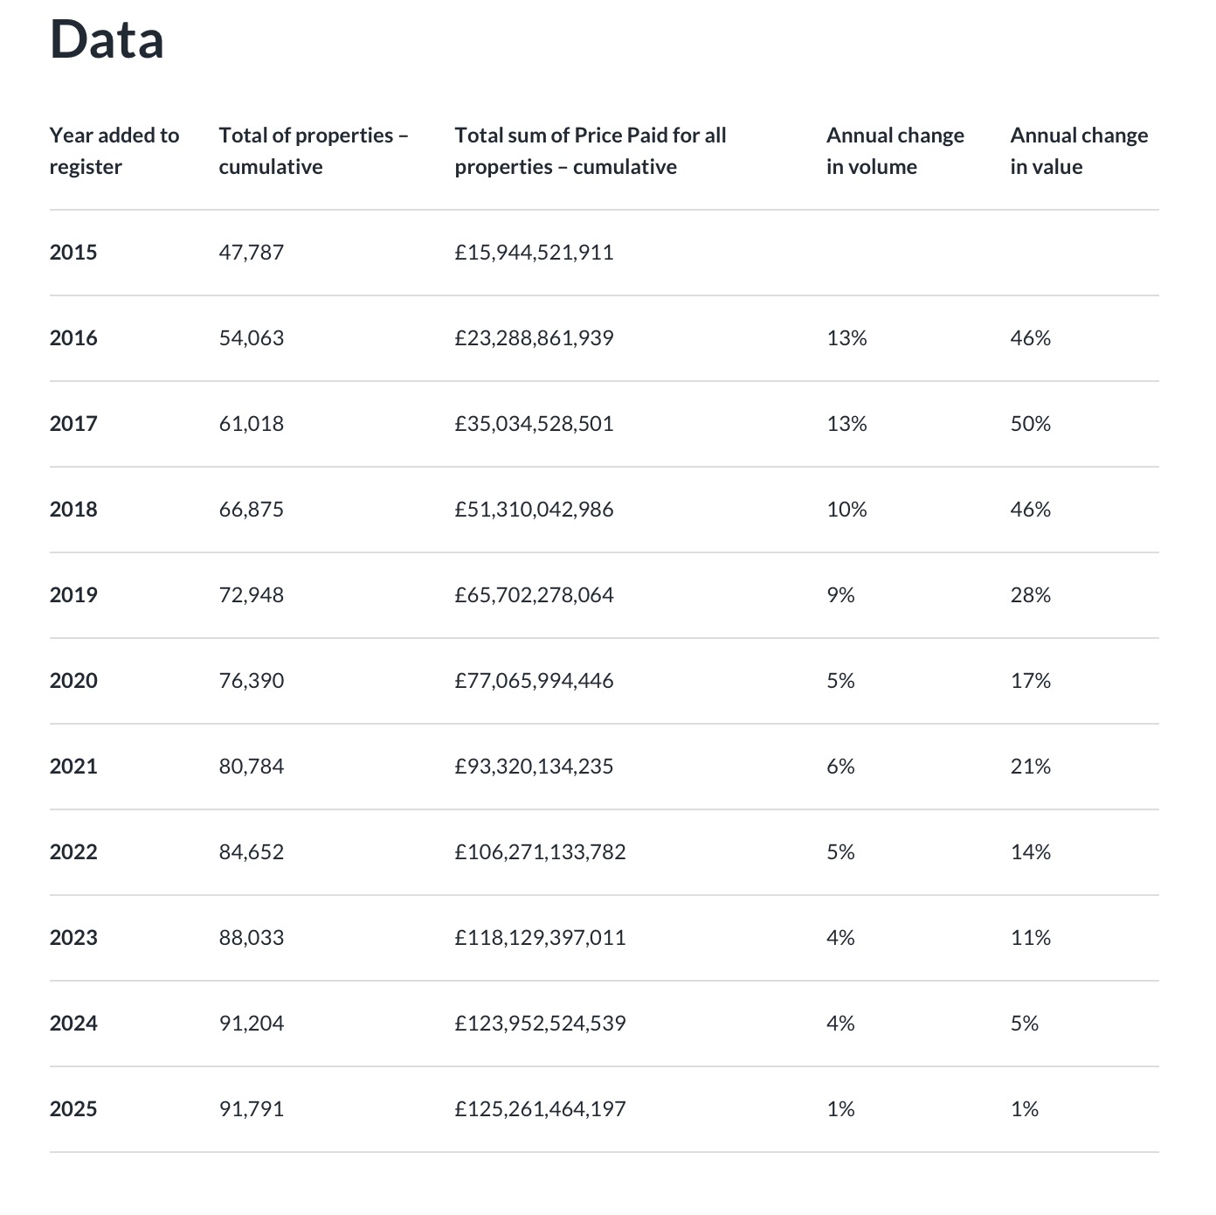Select the 91,791 properties cell for 2025
This screenshot has width=1216, height=1215.
[252, 1109]
